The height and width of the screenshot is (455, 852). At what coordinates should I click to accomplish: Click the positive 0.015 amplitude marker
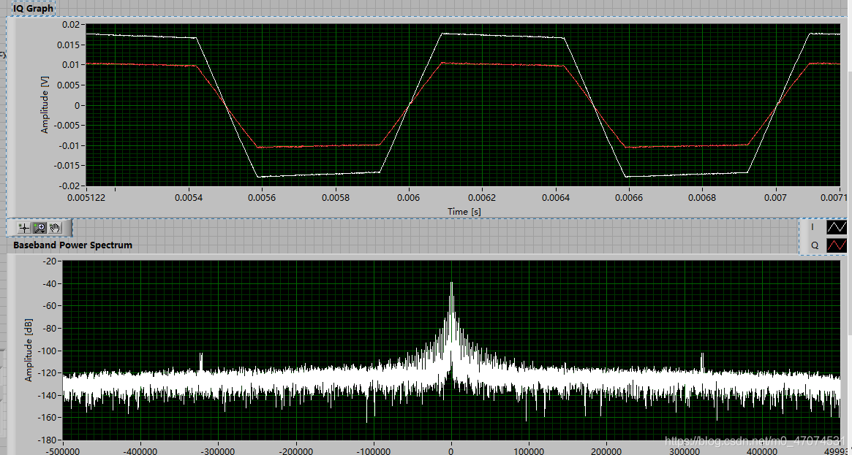click(69, 45)
